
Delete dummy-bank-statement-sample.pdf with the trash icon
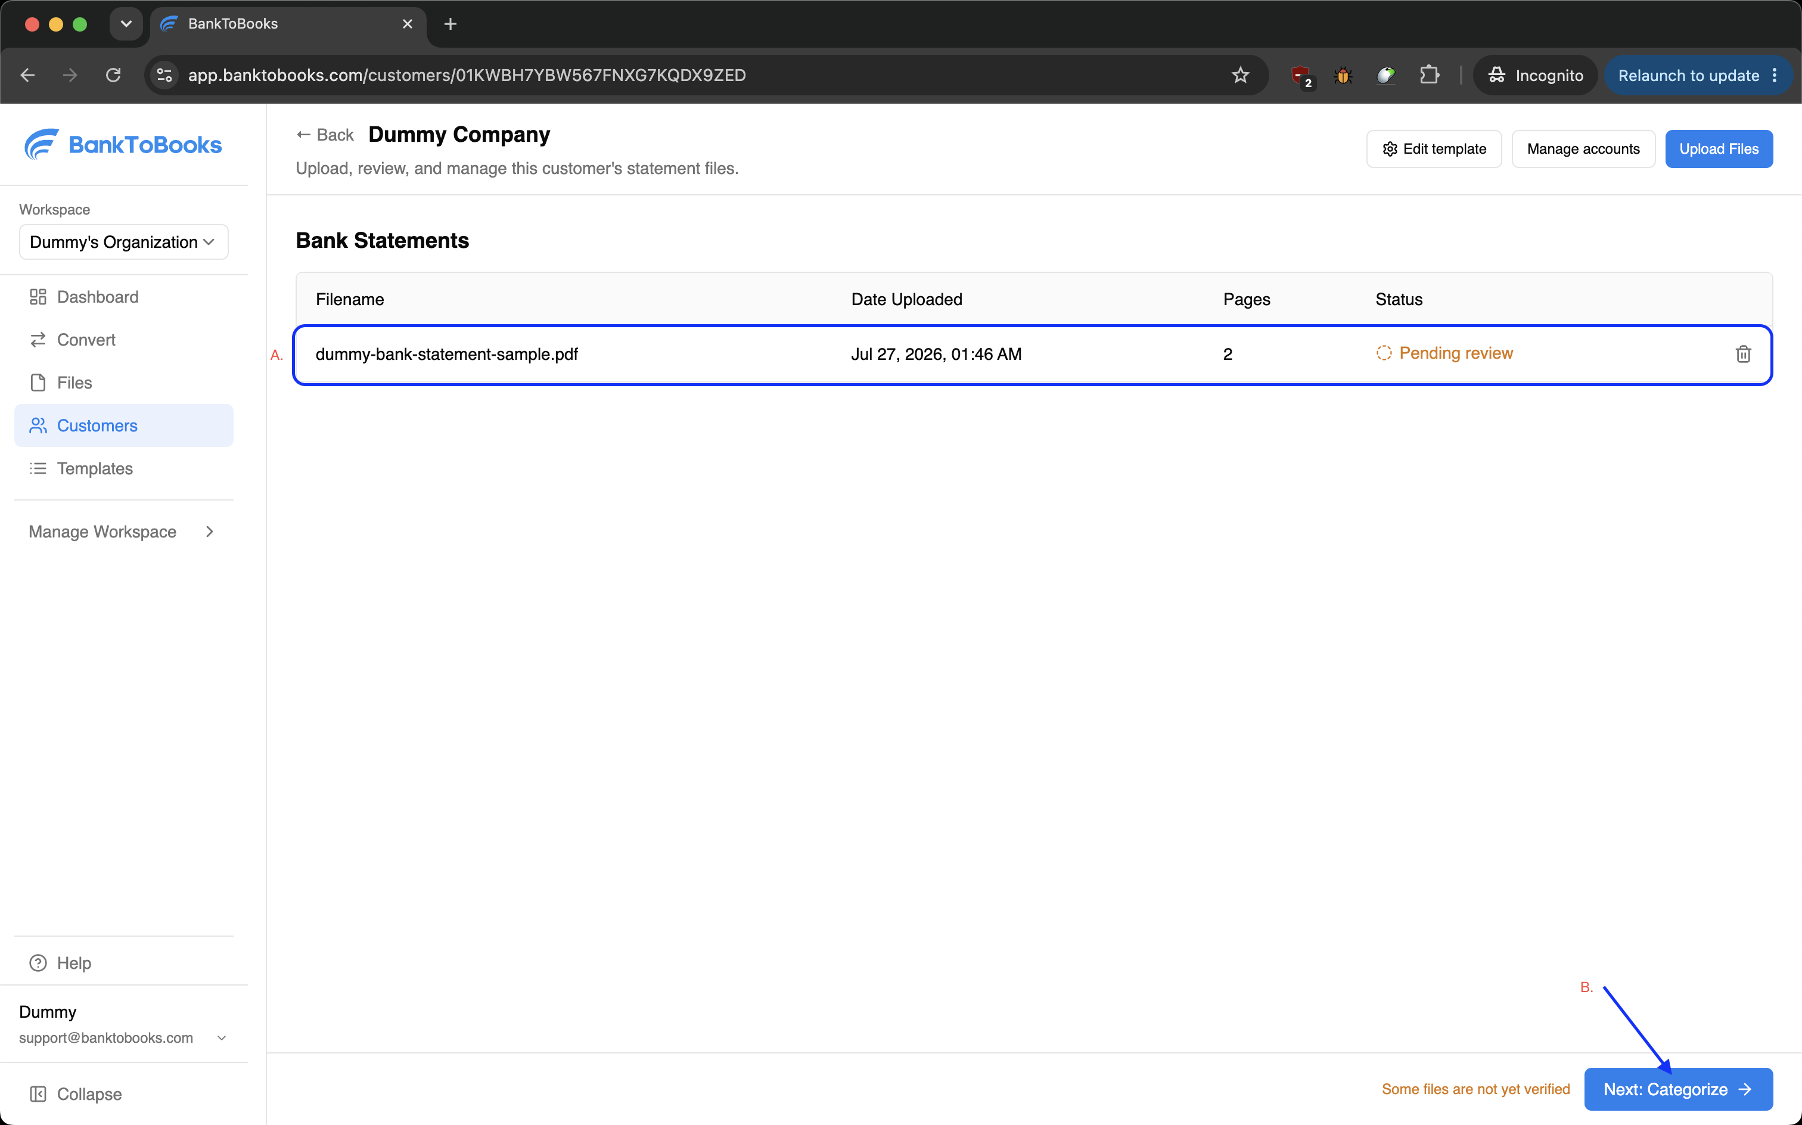click(x=1742, y=354)
